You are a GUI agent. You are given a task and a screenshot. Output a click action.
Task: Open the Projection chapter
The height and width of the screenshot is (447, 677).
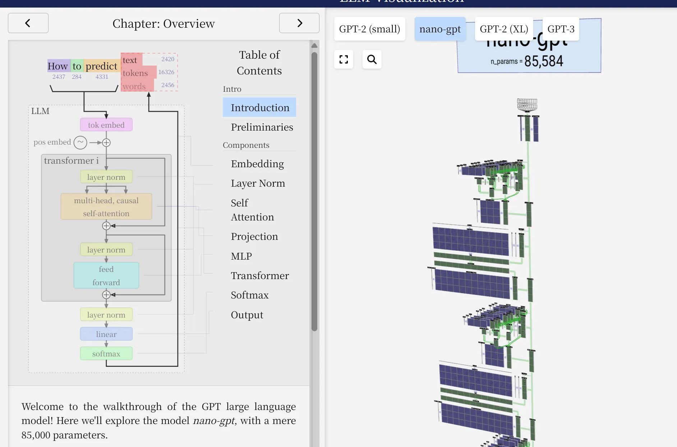[x=254, y=236]
